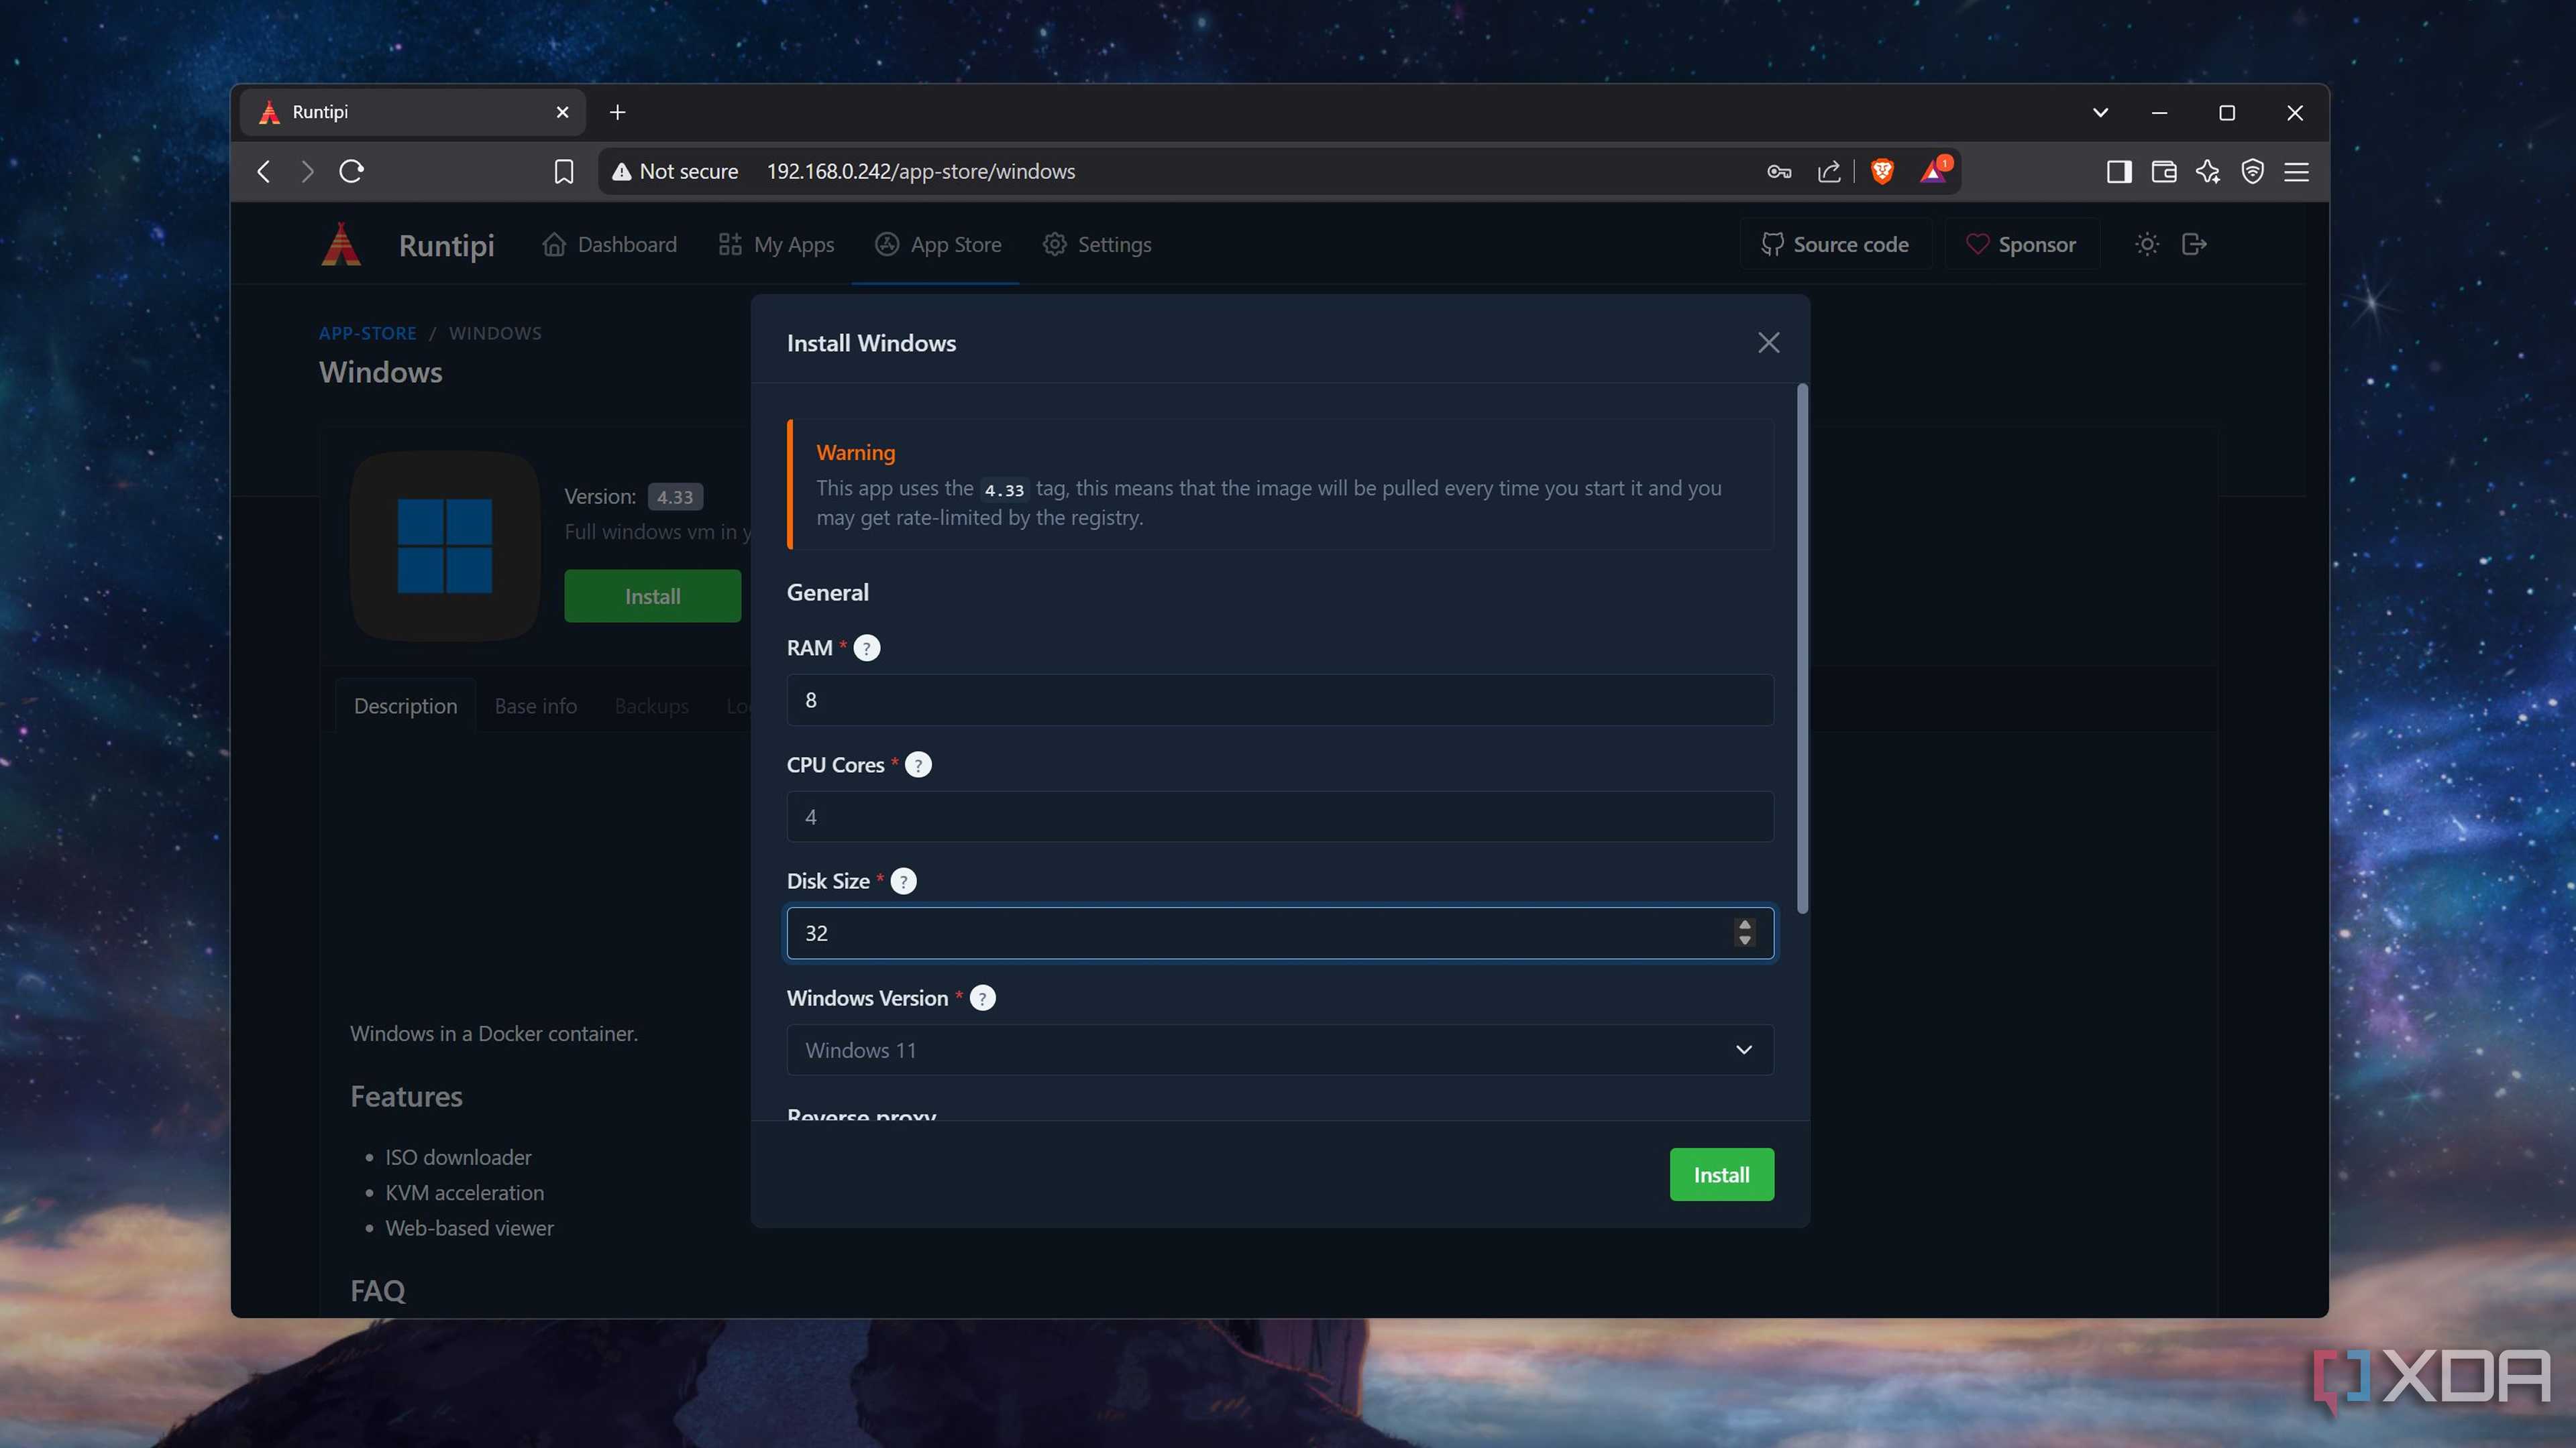Close the Install Windows dialog
This screenshot has height=1448, width=2576.
(x=1768, y=343)
